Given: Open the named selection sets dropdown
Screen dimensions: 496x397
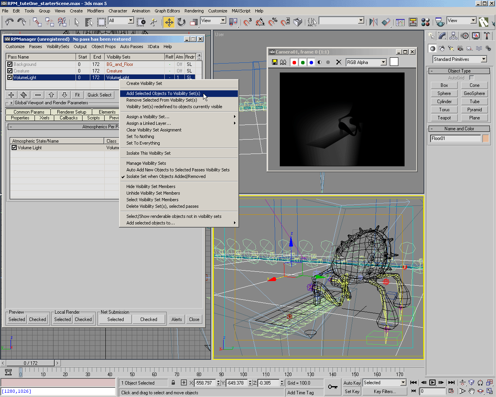Looking at the screenshot, I should point(341,21).
